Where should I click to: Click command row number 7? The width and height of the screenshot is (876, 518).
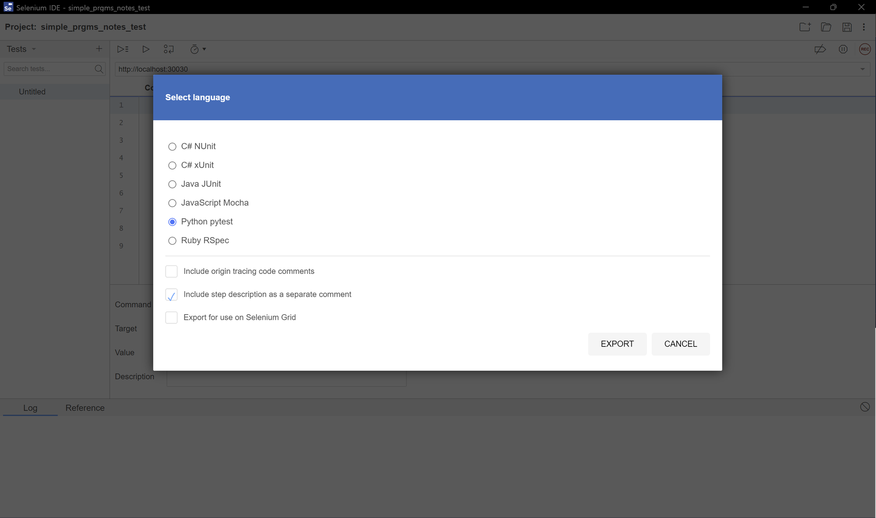tap(121, 210)
